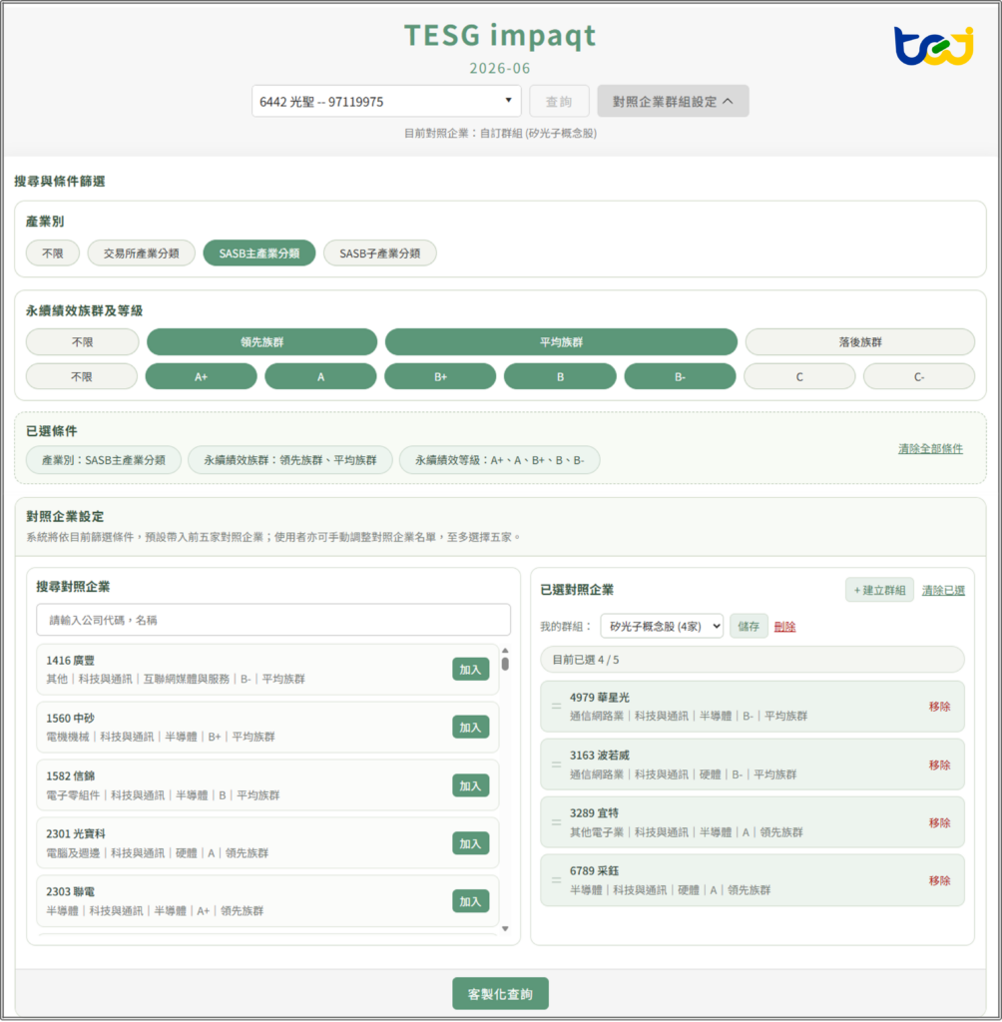Remove 4979 華星光 from selected
This screenshot has width=1002, height=1022.
pos(939,707)
